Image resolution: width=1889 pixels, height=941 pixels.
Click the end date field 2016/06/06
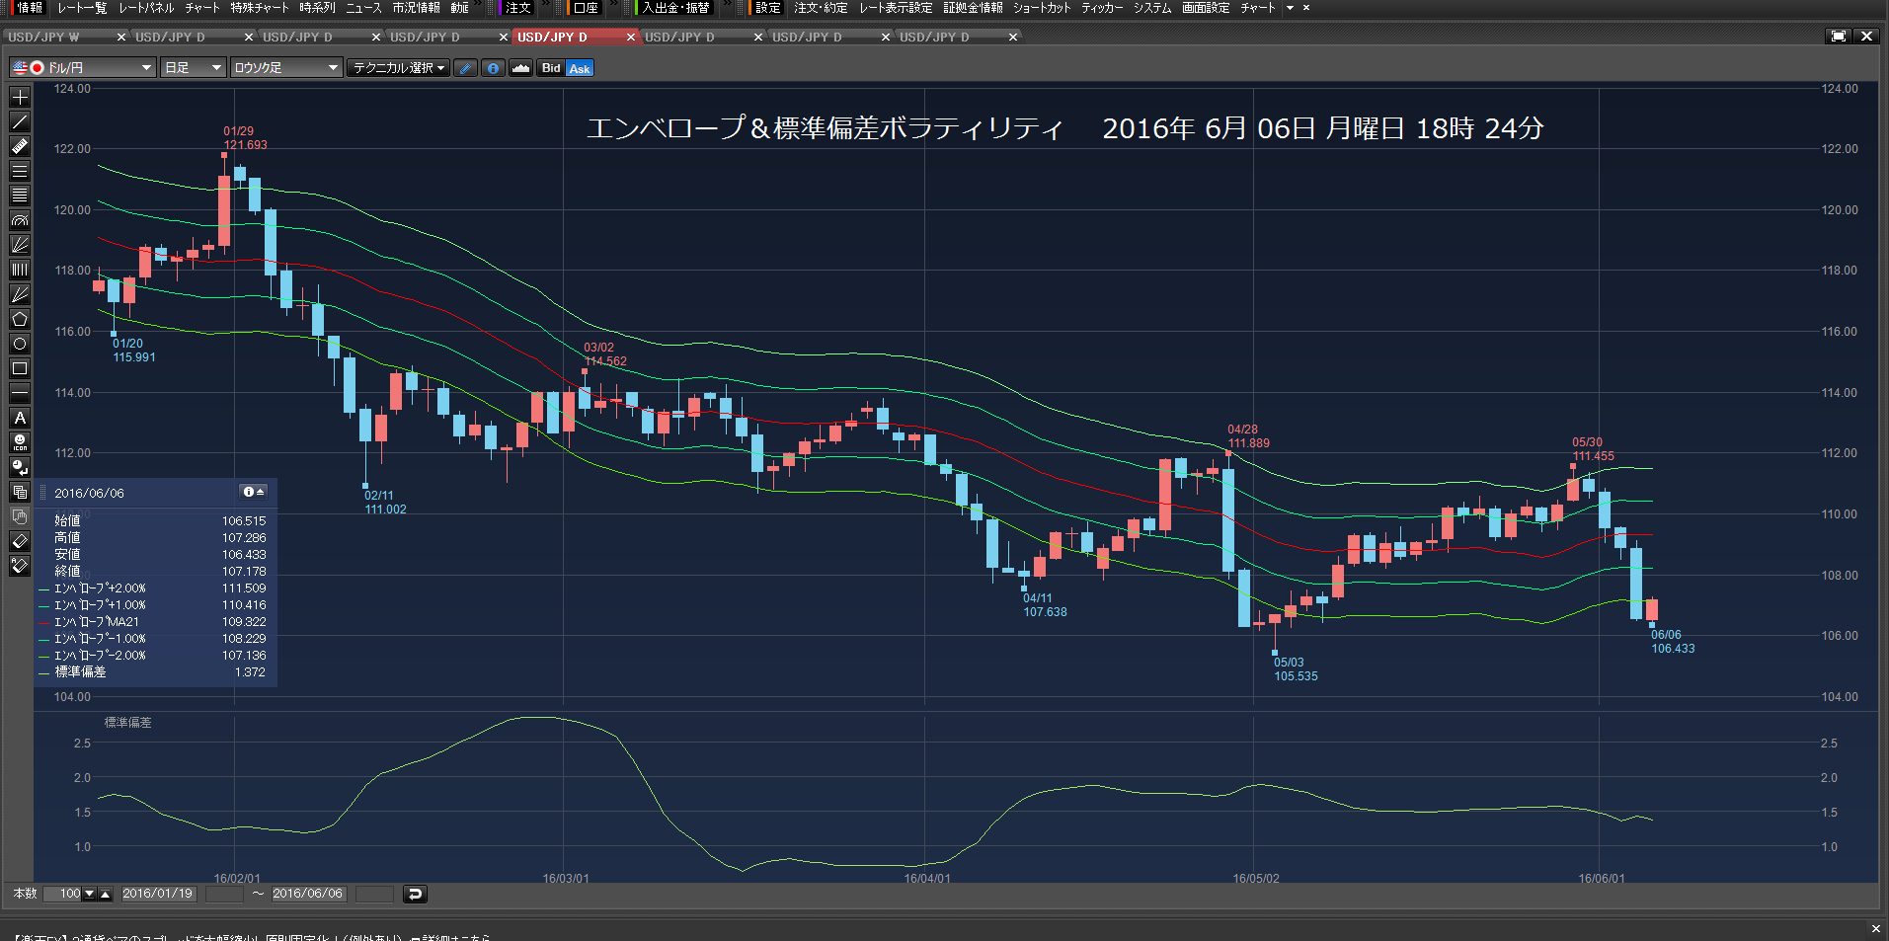click(307, 894)
